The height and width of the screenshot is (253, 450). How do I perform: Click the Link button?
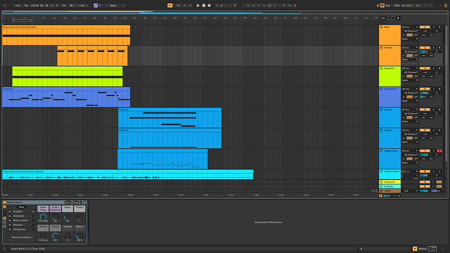point(18,5)
